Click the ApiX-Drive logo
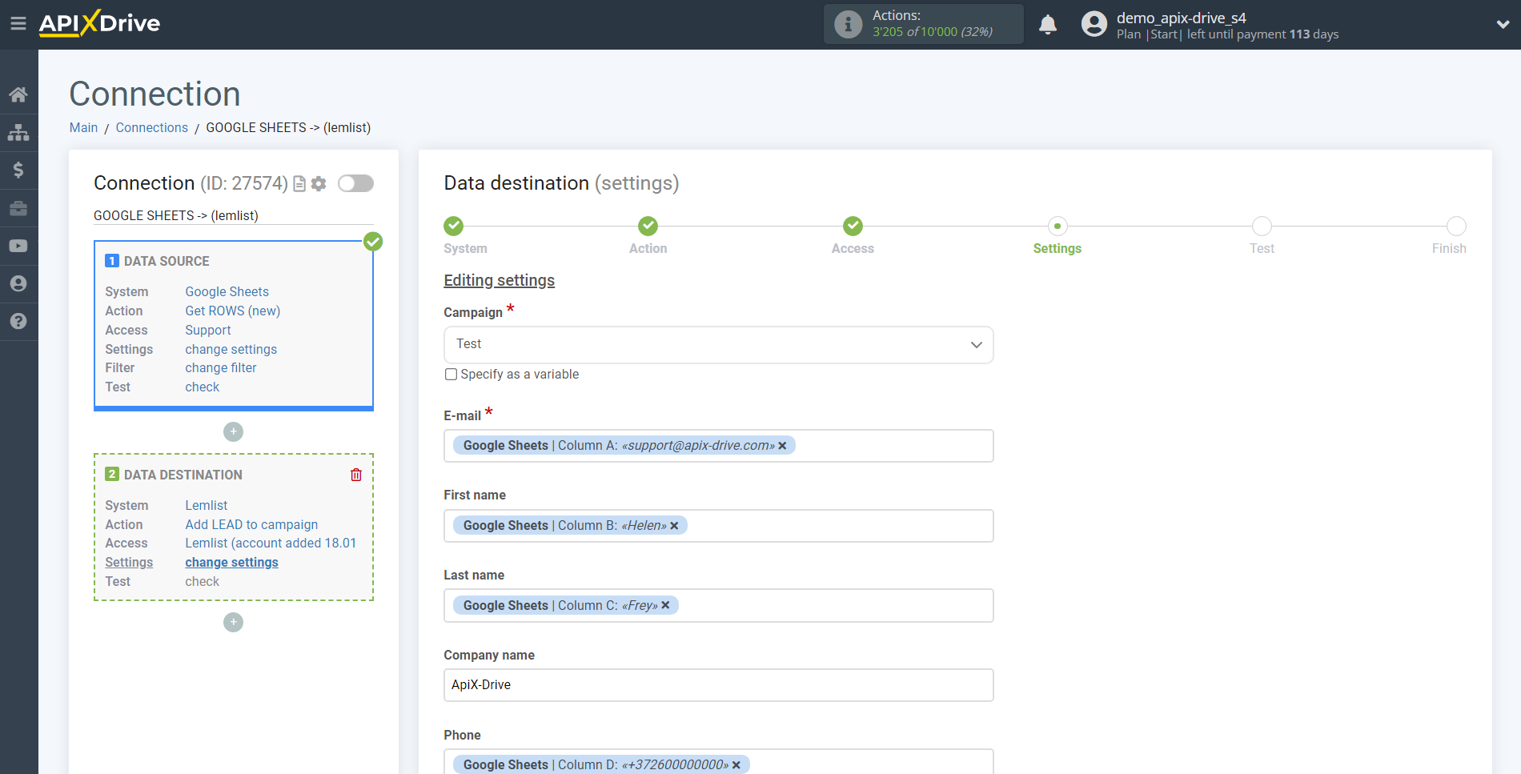The width and height of the screenshot is (1521, 774). (x=99, y=23)
